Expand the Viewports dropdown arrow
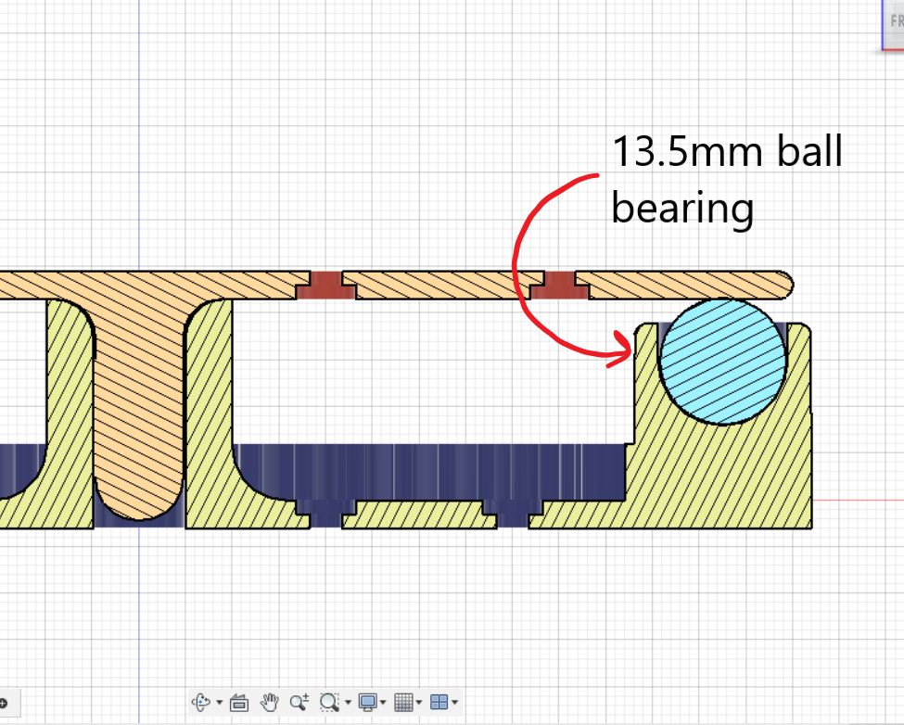 pyautogui.click(x=455, y=703)
